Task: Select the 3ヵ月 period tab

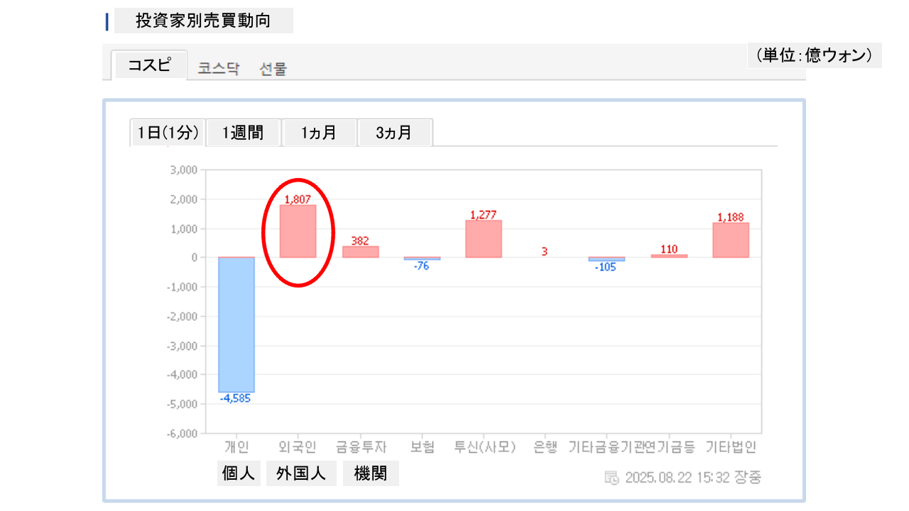Action: (394, 133)
